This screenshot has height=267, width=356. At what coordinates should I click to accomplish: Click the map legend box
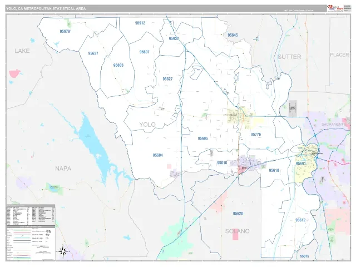31,243
